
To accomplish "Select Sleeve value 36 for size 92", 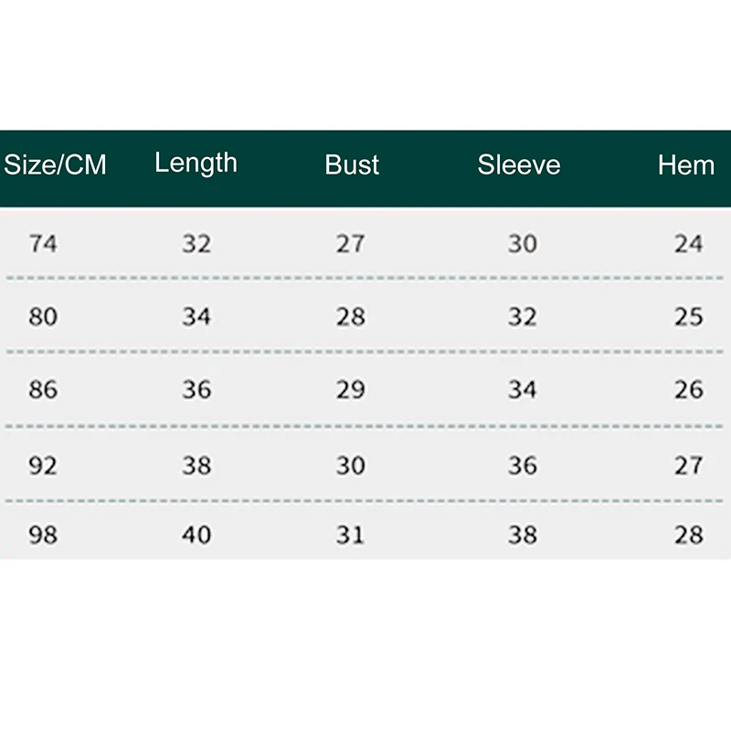I will point(523,465).
